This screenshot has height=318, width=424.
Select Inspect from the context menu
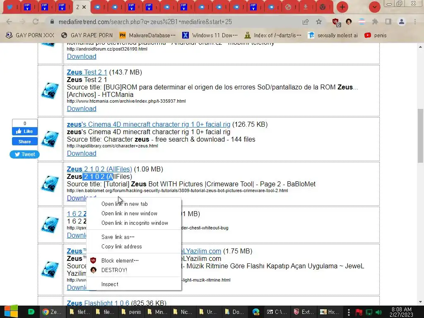pos(134,284)
